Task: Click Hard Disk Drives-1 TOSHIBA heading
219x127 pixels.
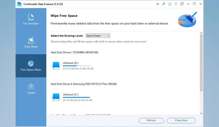Action: 74,52
